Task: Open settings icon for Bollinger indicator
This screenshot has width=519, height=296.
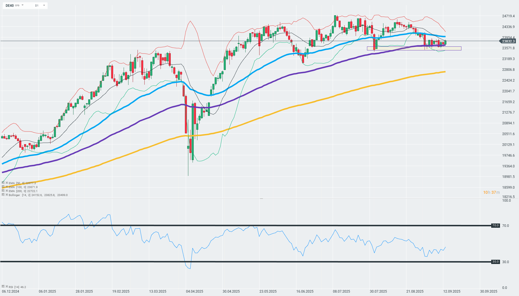Action: (3, 195)
